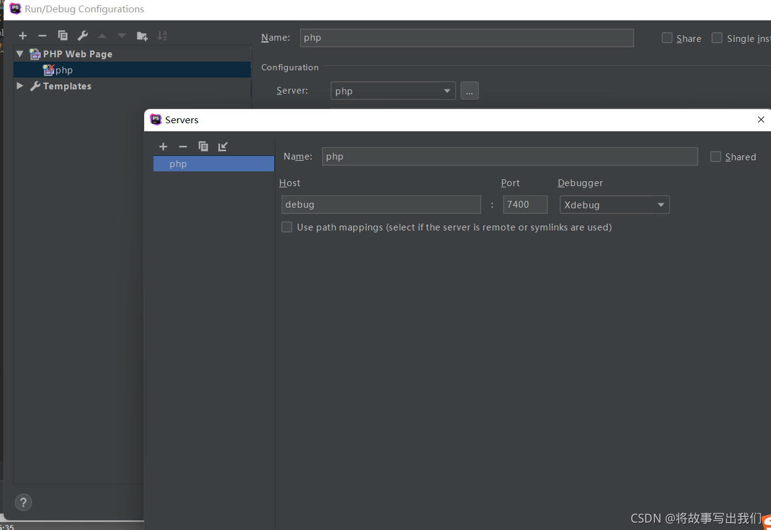Remove selected server in Servers dialog
771x530 pixels.
[183, 146]
